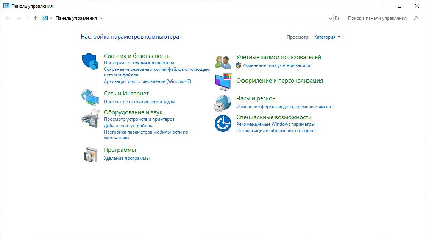
Task: Open Система и безопасность category
Action: 137,56
